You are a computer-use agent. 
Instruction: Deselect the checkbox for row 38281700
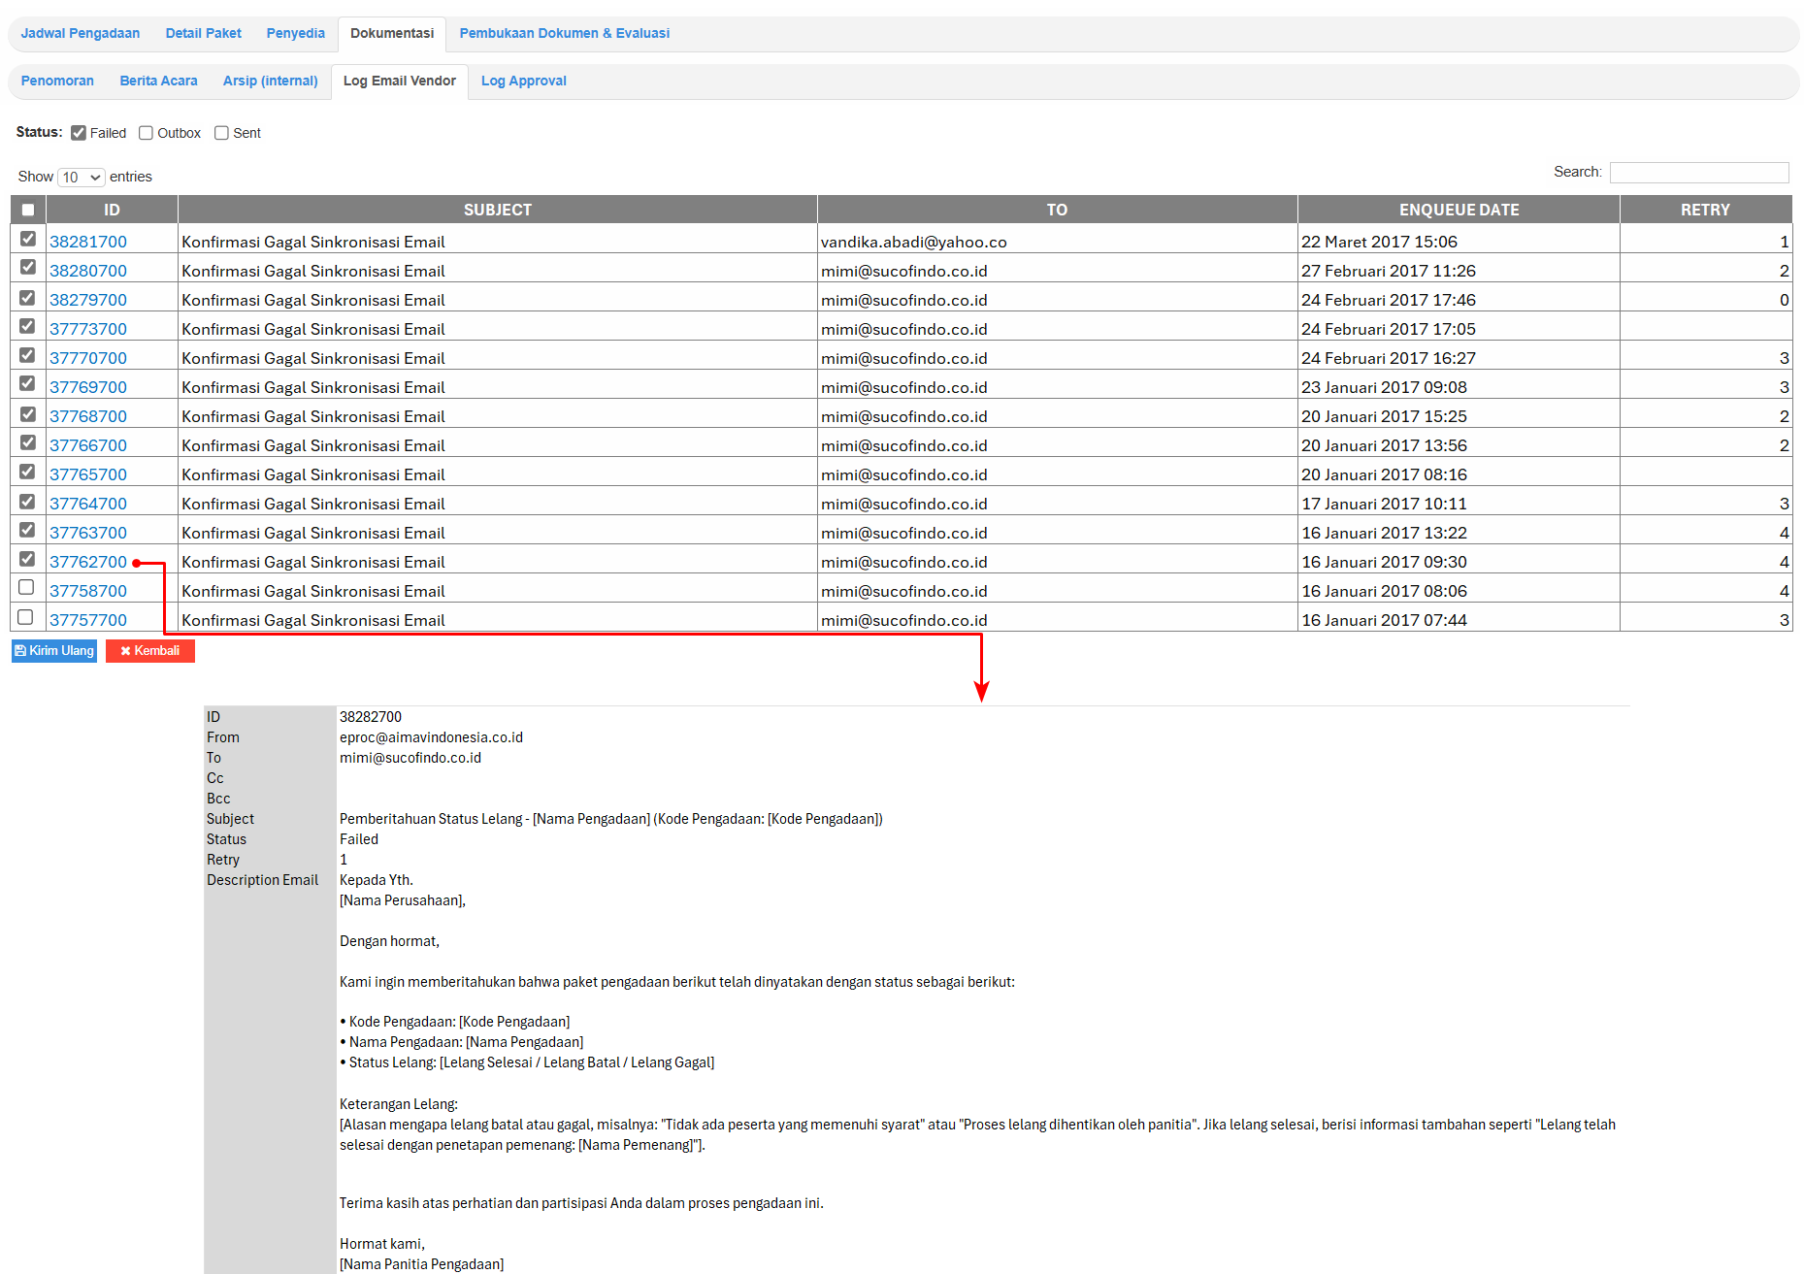(28, 239)
